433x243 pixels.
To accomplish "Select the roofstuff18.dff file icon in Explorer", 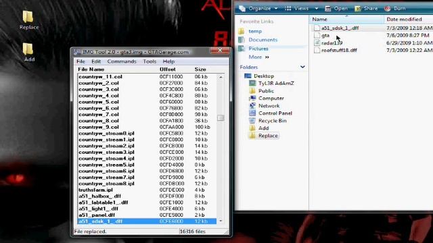I will (x=317, y=50).
